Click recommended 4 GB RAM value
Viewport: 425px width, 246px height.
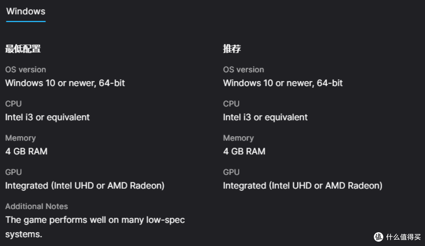pos(244,152)
